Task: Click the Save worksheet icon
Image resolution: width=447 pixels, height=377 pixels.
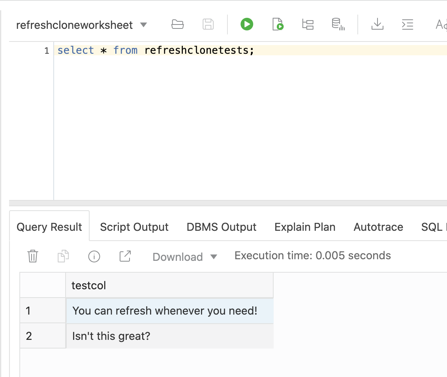Action: click(x=208, y=25)
